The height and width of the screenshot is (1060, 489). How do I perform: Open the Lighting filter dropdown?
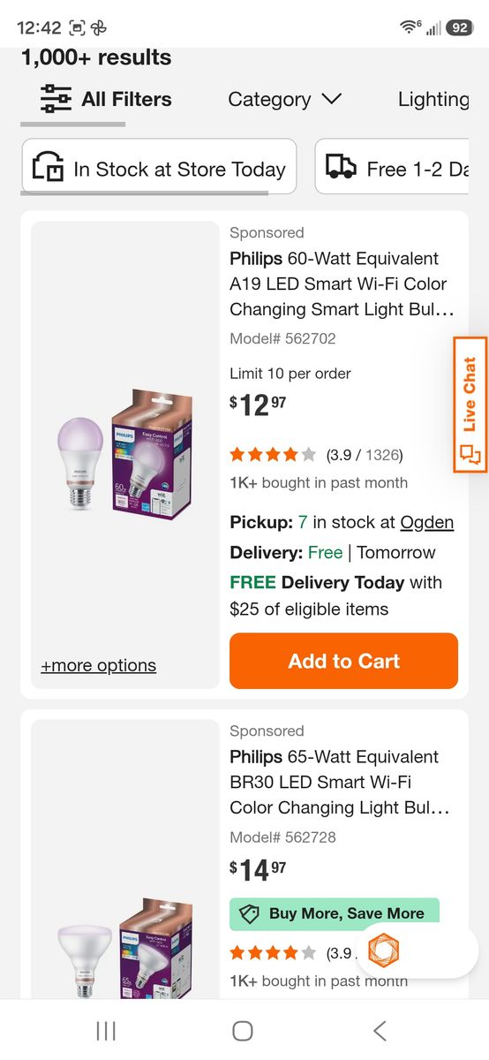[433, 99]
